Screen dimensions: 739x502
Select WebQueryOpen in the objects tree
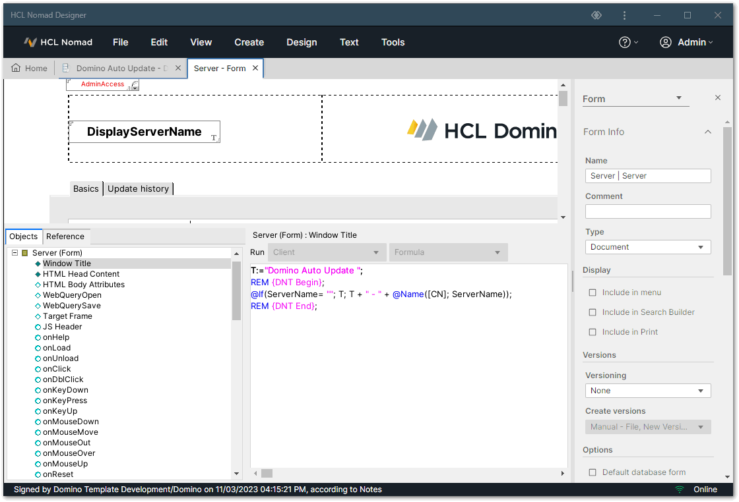click(x=72, y=295)
